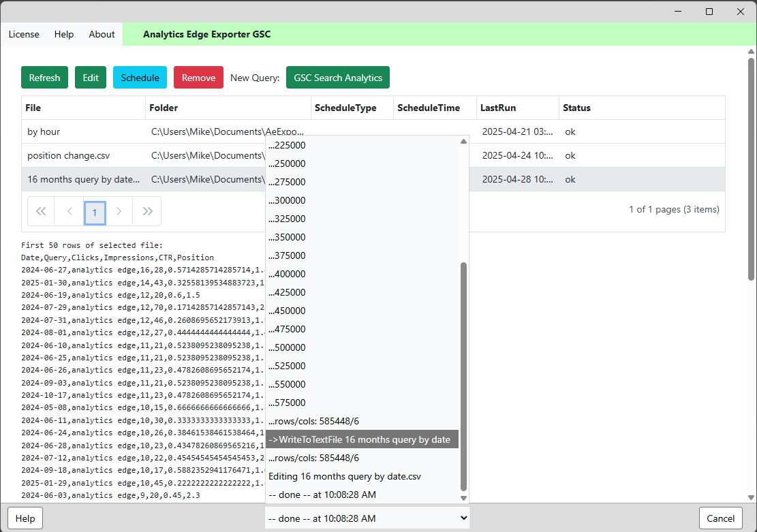Select log entry '...575000'
The width and height of the screenshot is (757, 532).
362,402
